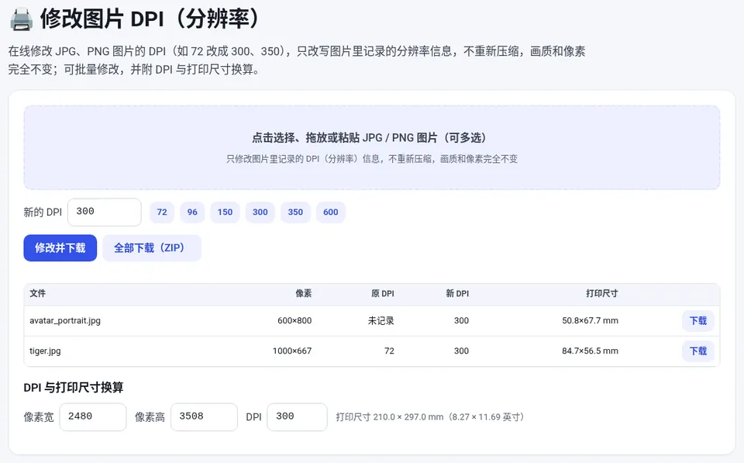Download avatar_portrait.jpg via its 下载 button
Viewport: 744px width, 463px height.
coord(698,321)
